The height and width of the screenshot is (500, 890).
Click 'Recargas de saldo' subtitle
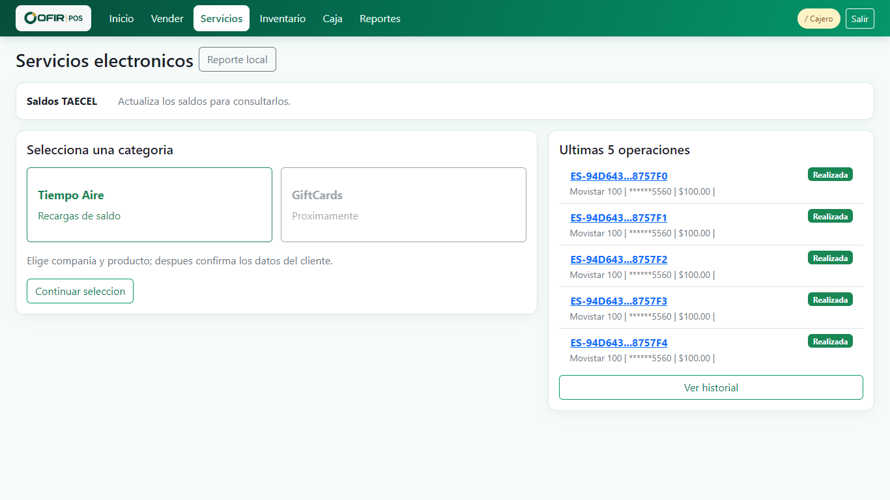pyautogui.click(x=79, y=215)
